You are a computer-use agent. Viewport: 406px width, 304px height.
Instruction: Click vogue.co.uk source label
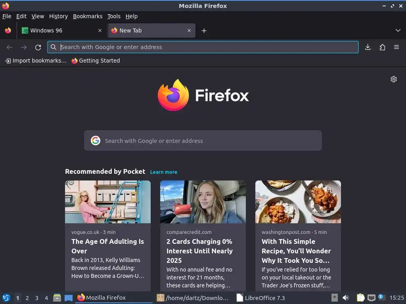click(85, 232)
